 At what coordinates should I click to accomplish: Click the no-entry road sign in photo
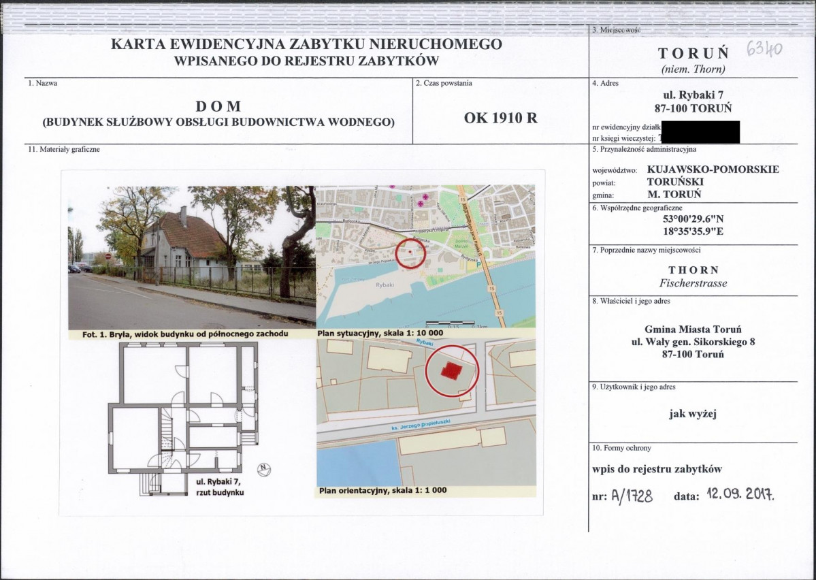[x=108, y=256]
